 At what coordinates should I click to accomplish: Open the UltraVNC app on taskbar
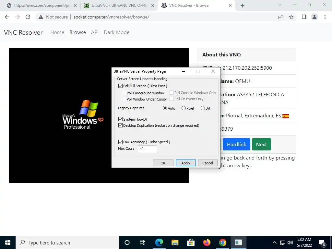[238, 243]
